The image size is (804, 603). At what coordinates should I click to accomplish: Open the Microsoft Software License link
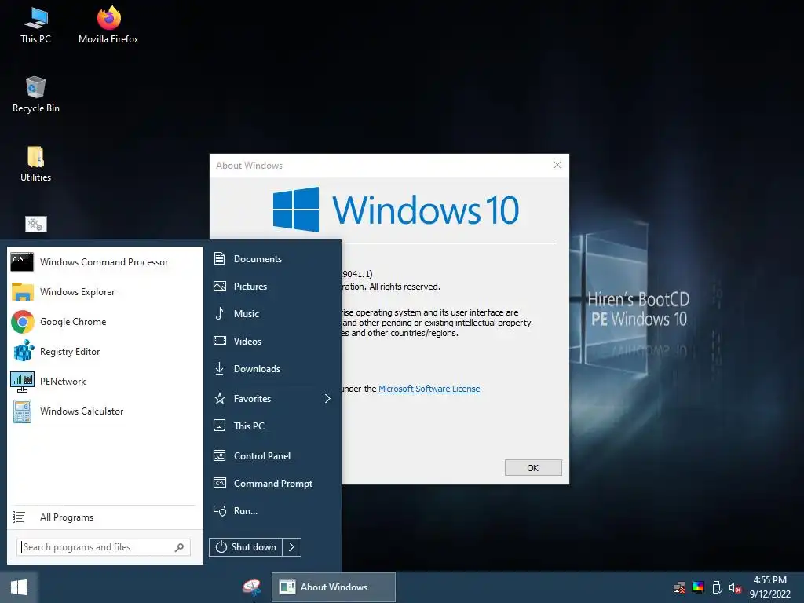pyautogui.click(x=429, y=389)
